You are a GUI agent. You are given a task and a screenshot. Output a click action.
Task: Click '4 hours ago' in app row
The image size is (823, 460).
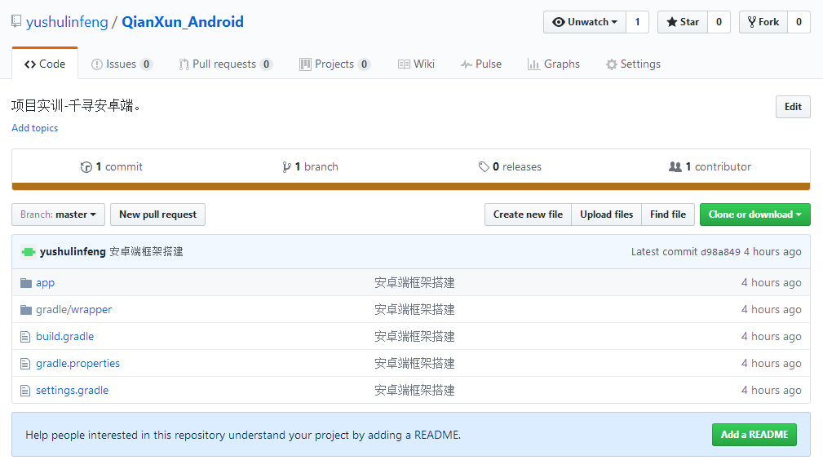click(x=771, y=283)
